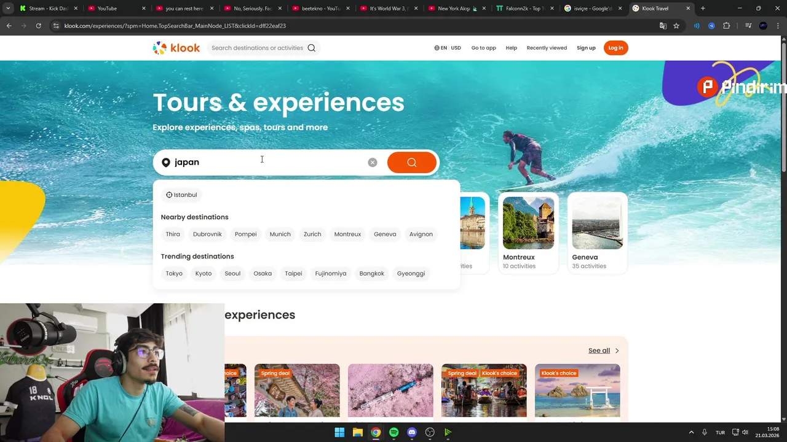This screenshot has width=787, height=442.
Task: Go back in browser history
Action: pos(9,26)
